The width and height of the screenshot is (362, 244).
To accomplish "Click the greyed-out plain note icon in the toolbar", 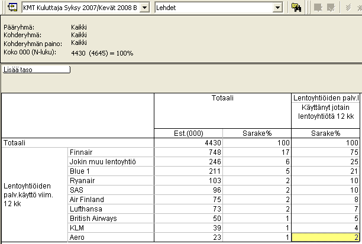I will pos(318,8).
